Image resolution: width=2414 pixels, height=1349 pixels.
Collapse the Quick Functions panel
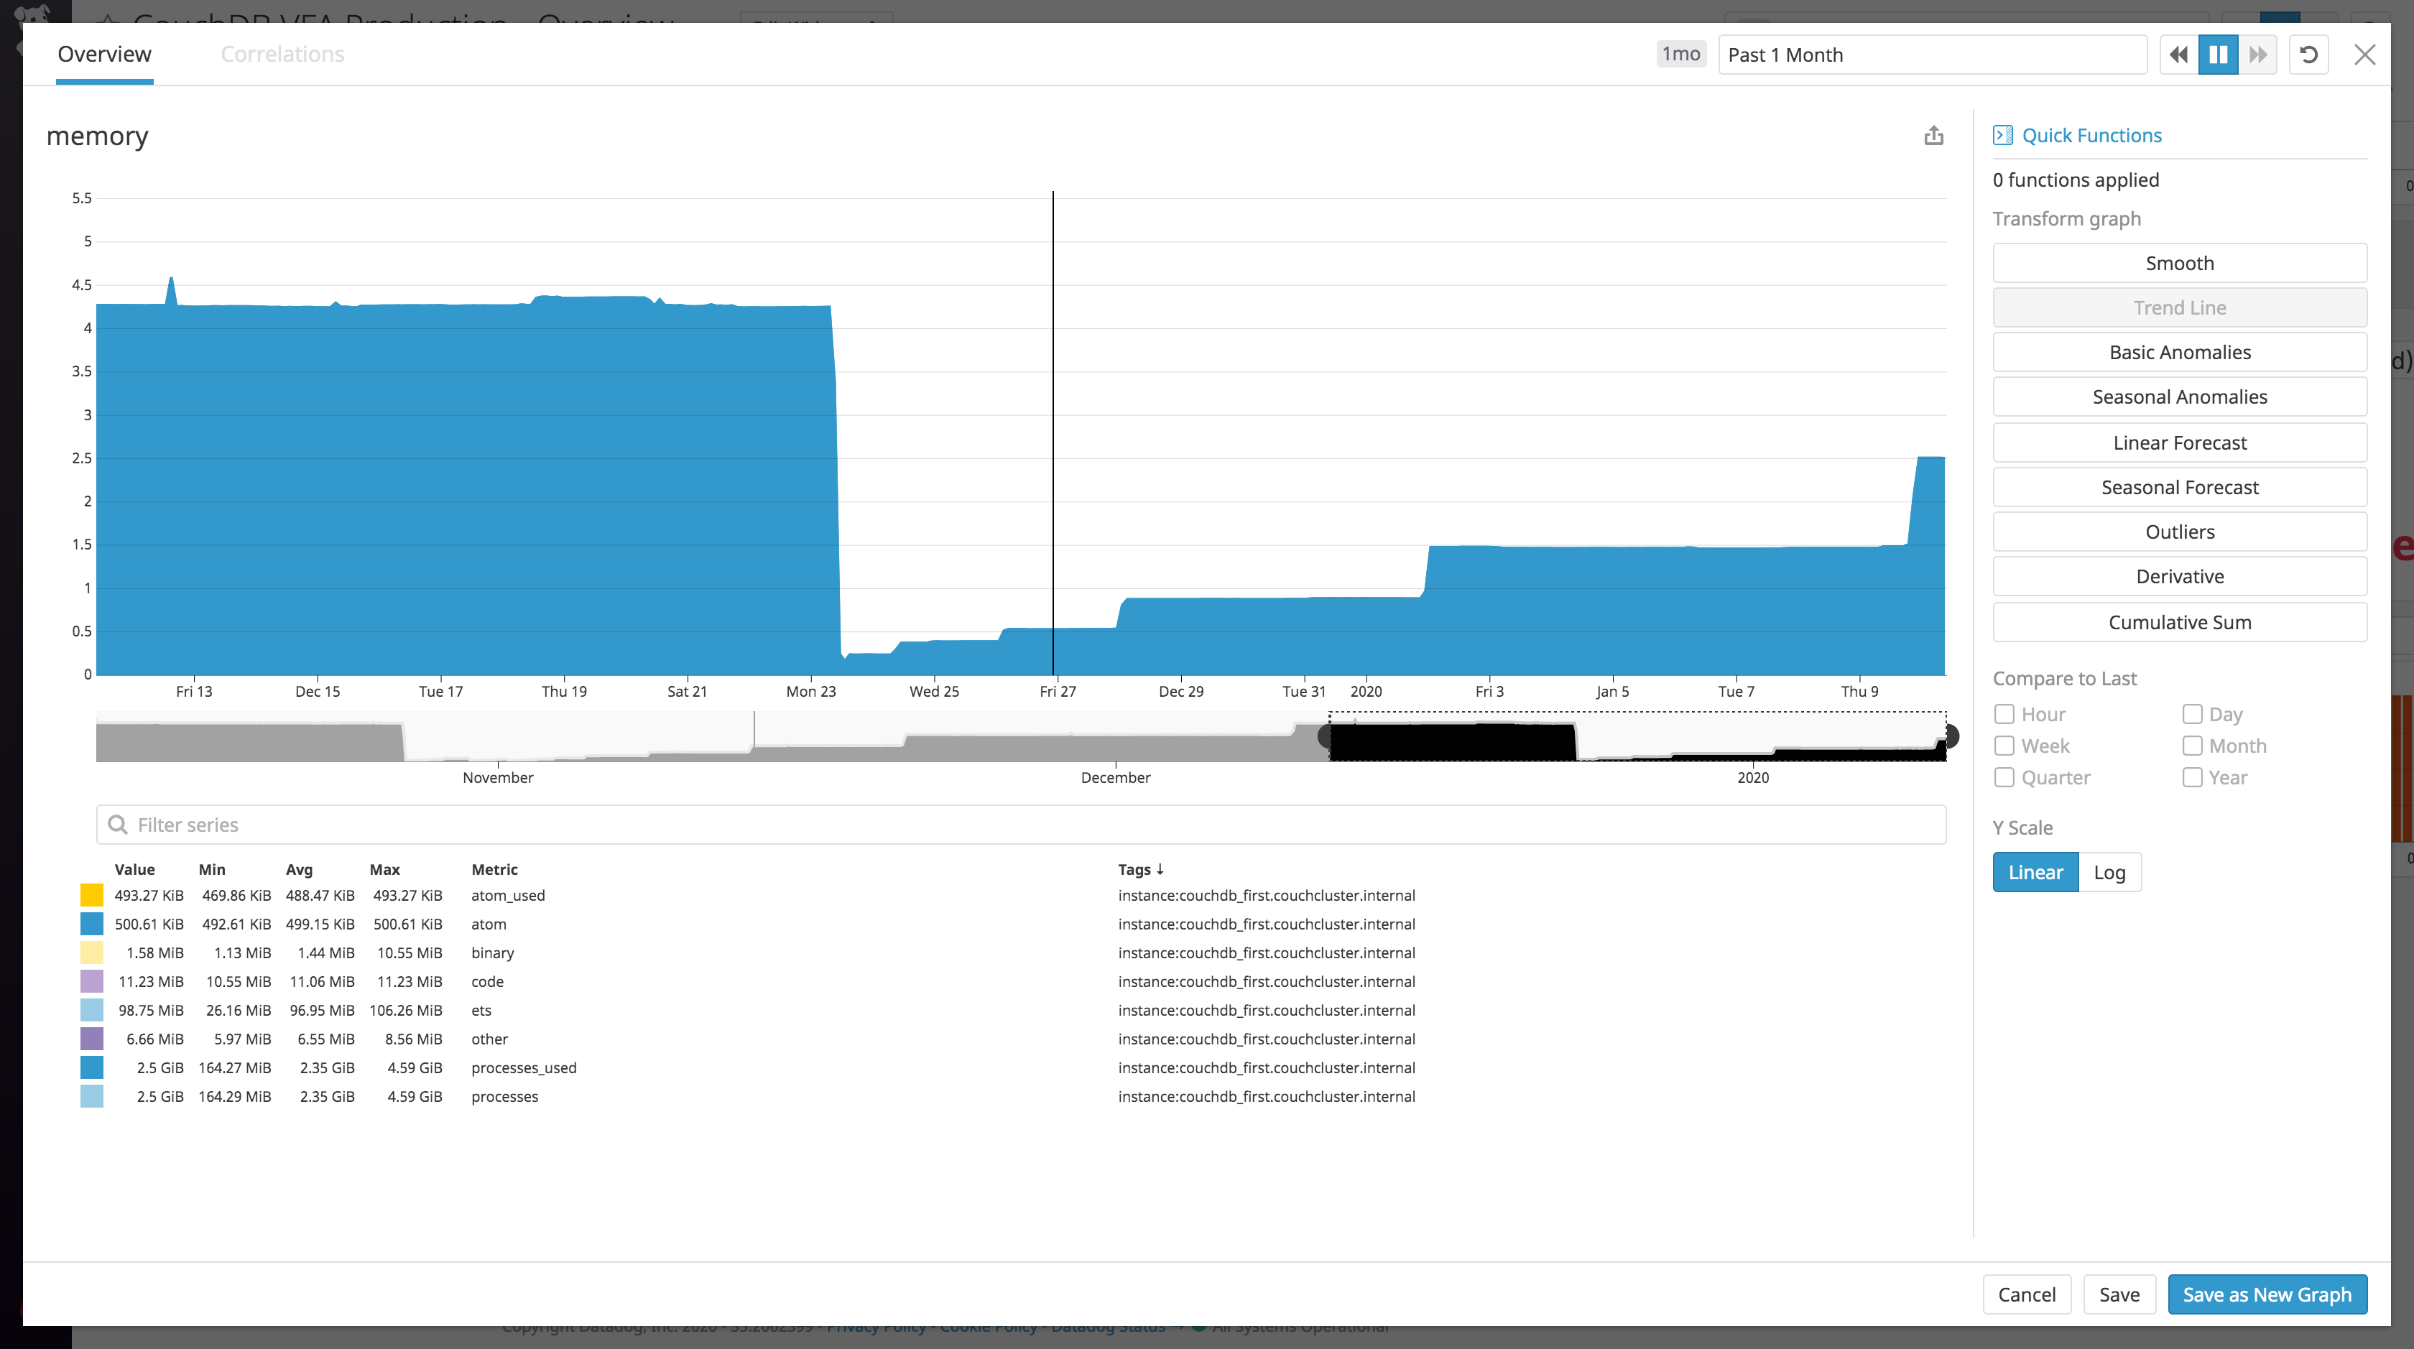(x=2004, y=135)
